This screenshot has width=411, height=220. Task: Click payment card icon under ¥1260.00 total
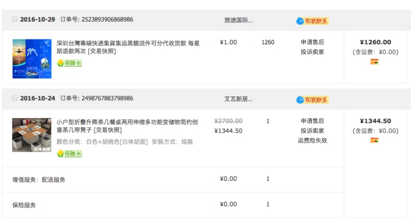(375, 62)
